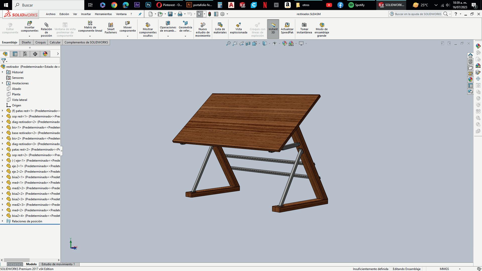Open Geometría de referencia tool
Image resolution: width=482 pixels, height=271 pixels.
(185, 27)
